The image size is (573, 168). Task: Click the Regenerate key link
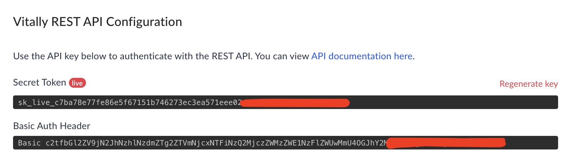(x=528, y=84)
